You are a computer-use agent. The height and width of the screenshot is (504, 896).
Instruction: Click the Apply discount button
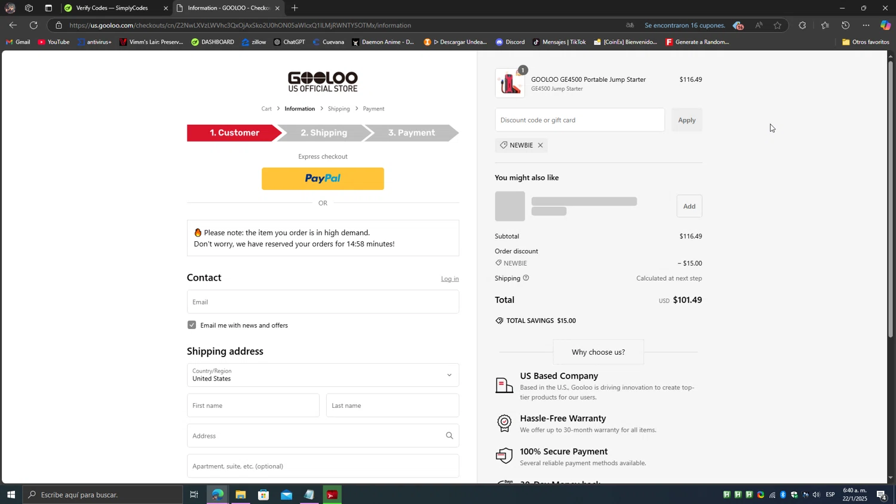pyautogui.click(x=686, y=120)
